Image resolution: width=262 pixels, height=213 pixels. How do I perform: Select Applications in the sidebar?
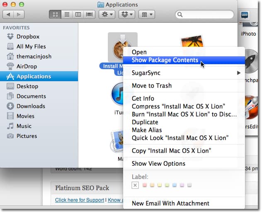pos(39,76)
